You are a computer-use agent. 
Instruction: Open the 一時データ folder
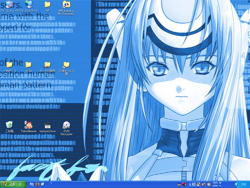click(9, 67)
